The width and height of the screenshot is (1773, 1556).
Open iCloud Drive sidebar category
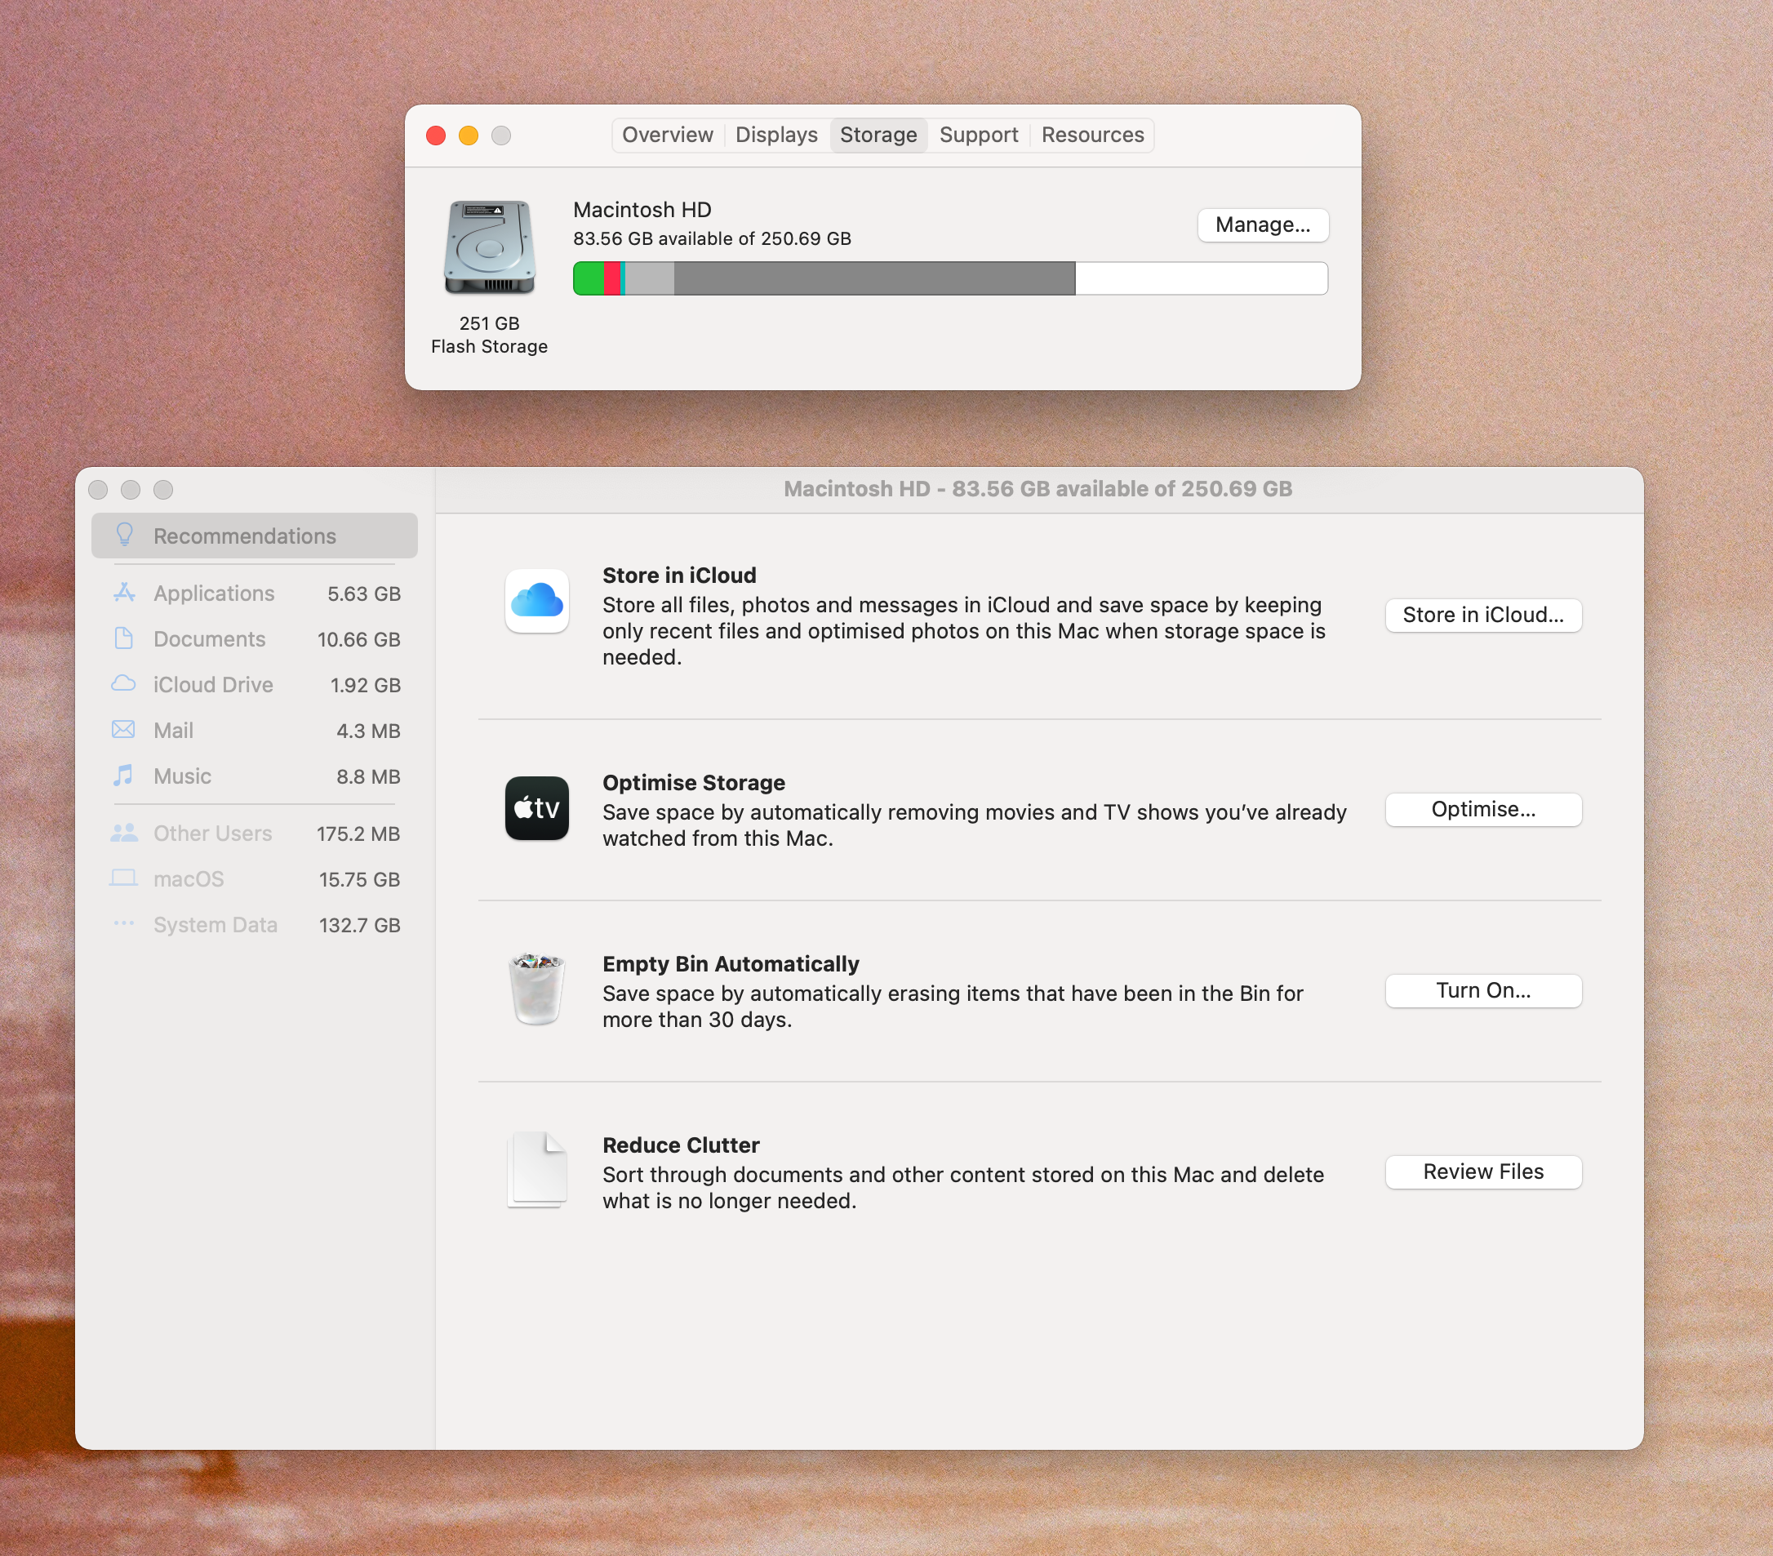tap(212, 684)
